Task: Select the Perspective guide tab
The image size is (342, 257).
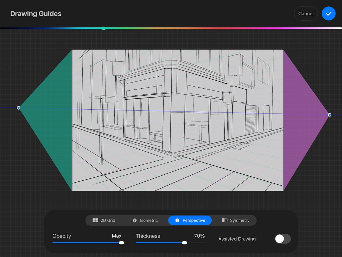Action: coord(190,220)
